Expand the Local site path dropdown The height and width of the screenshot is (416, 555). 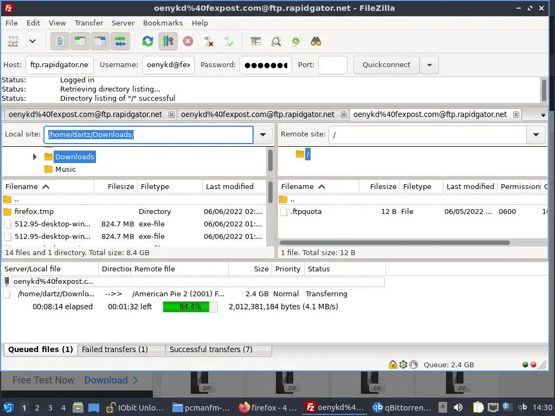(x=263, y=134)
